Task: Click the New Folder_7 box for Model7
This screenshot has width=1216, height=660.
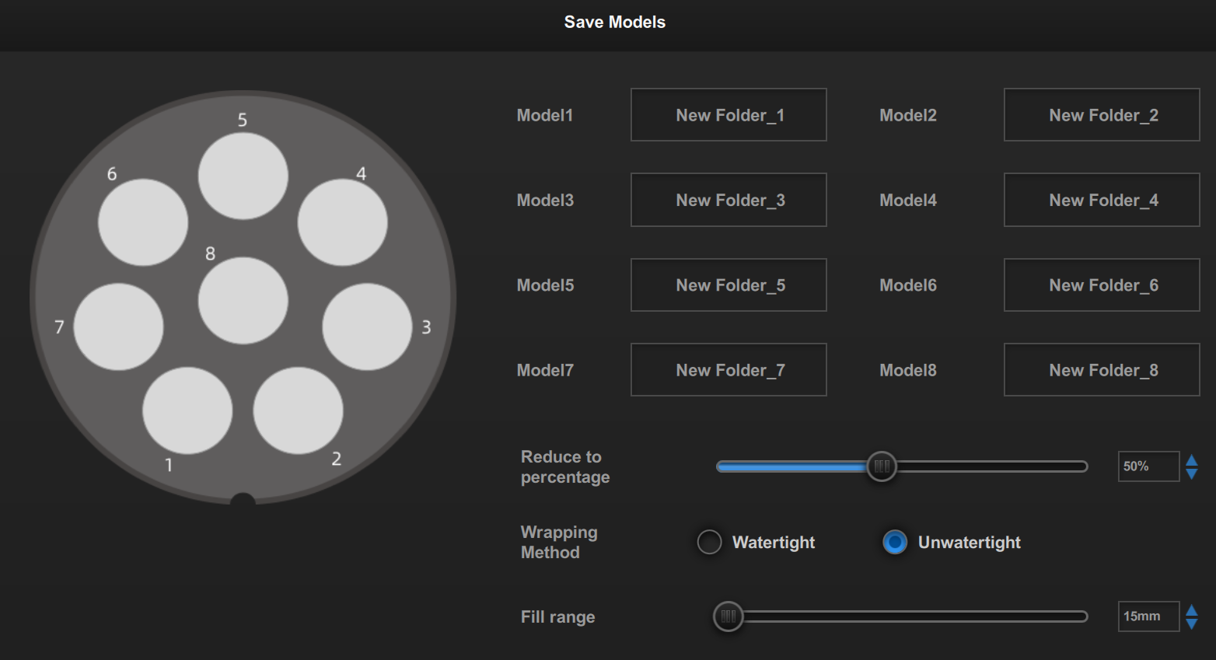Action: [x=729, y=370]
